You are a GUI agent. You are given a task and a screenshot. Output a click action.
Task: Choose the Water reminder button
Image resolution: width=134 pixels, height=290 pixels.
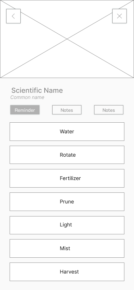(x=67, y=132)
